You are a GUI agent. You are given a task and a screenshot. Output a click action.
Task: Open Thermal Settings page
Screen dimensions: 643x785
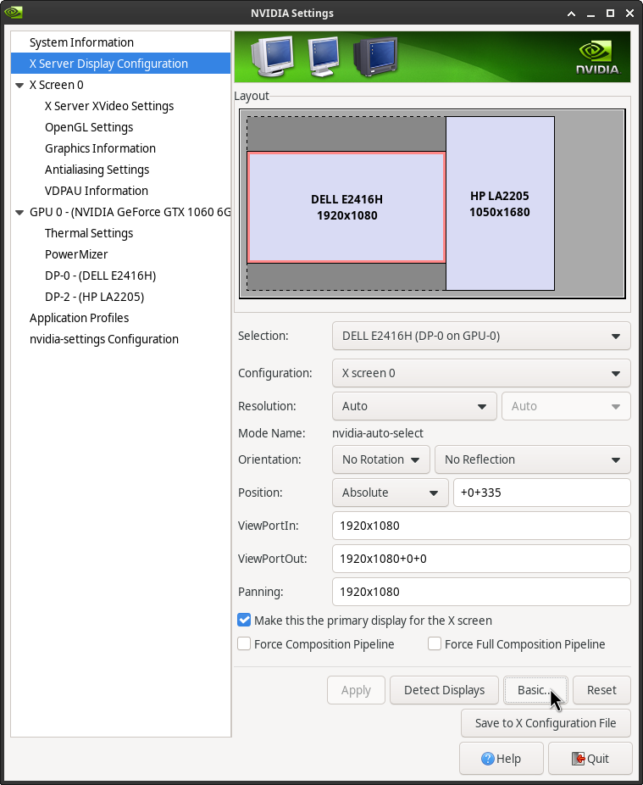pyautogui.click(x=120, y=233)
